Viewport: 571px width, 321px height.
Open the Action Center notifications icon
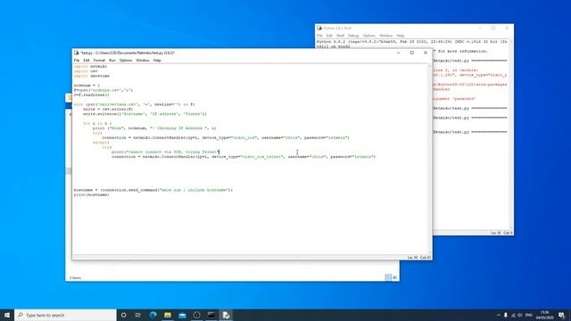point(561,315)
